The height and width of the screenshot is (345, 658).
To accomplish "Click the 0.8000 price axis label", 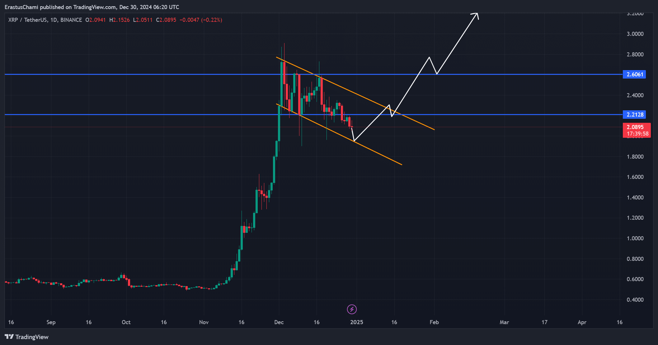I will point(635,259).
